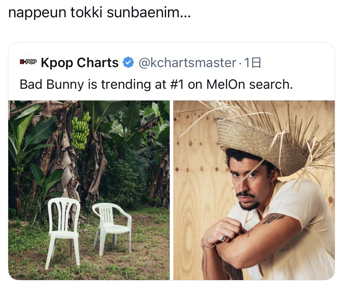The height and width of the screenshot is (288, 343).
Task: Click the 1日 timestamp of the quoted post
Action: click(253, 63)
